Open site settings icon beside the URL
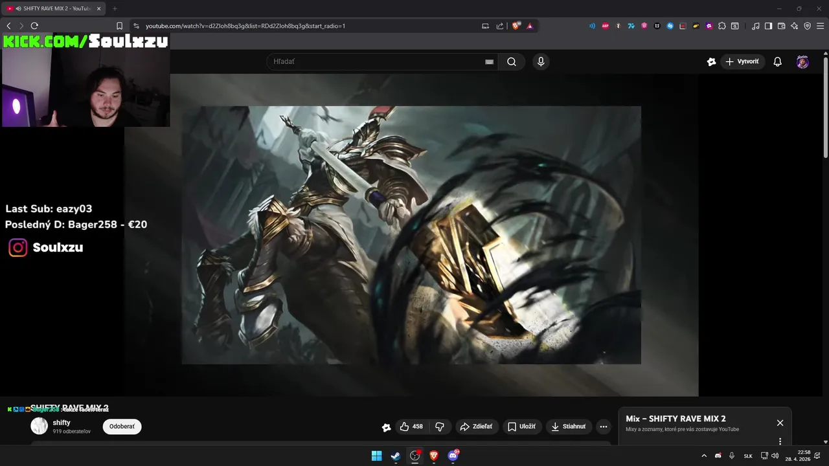This screenshot has height=466, width=829. [x=136, y=26]
